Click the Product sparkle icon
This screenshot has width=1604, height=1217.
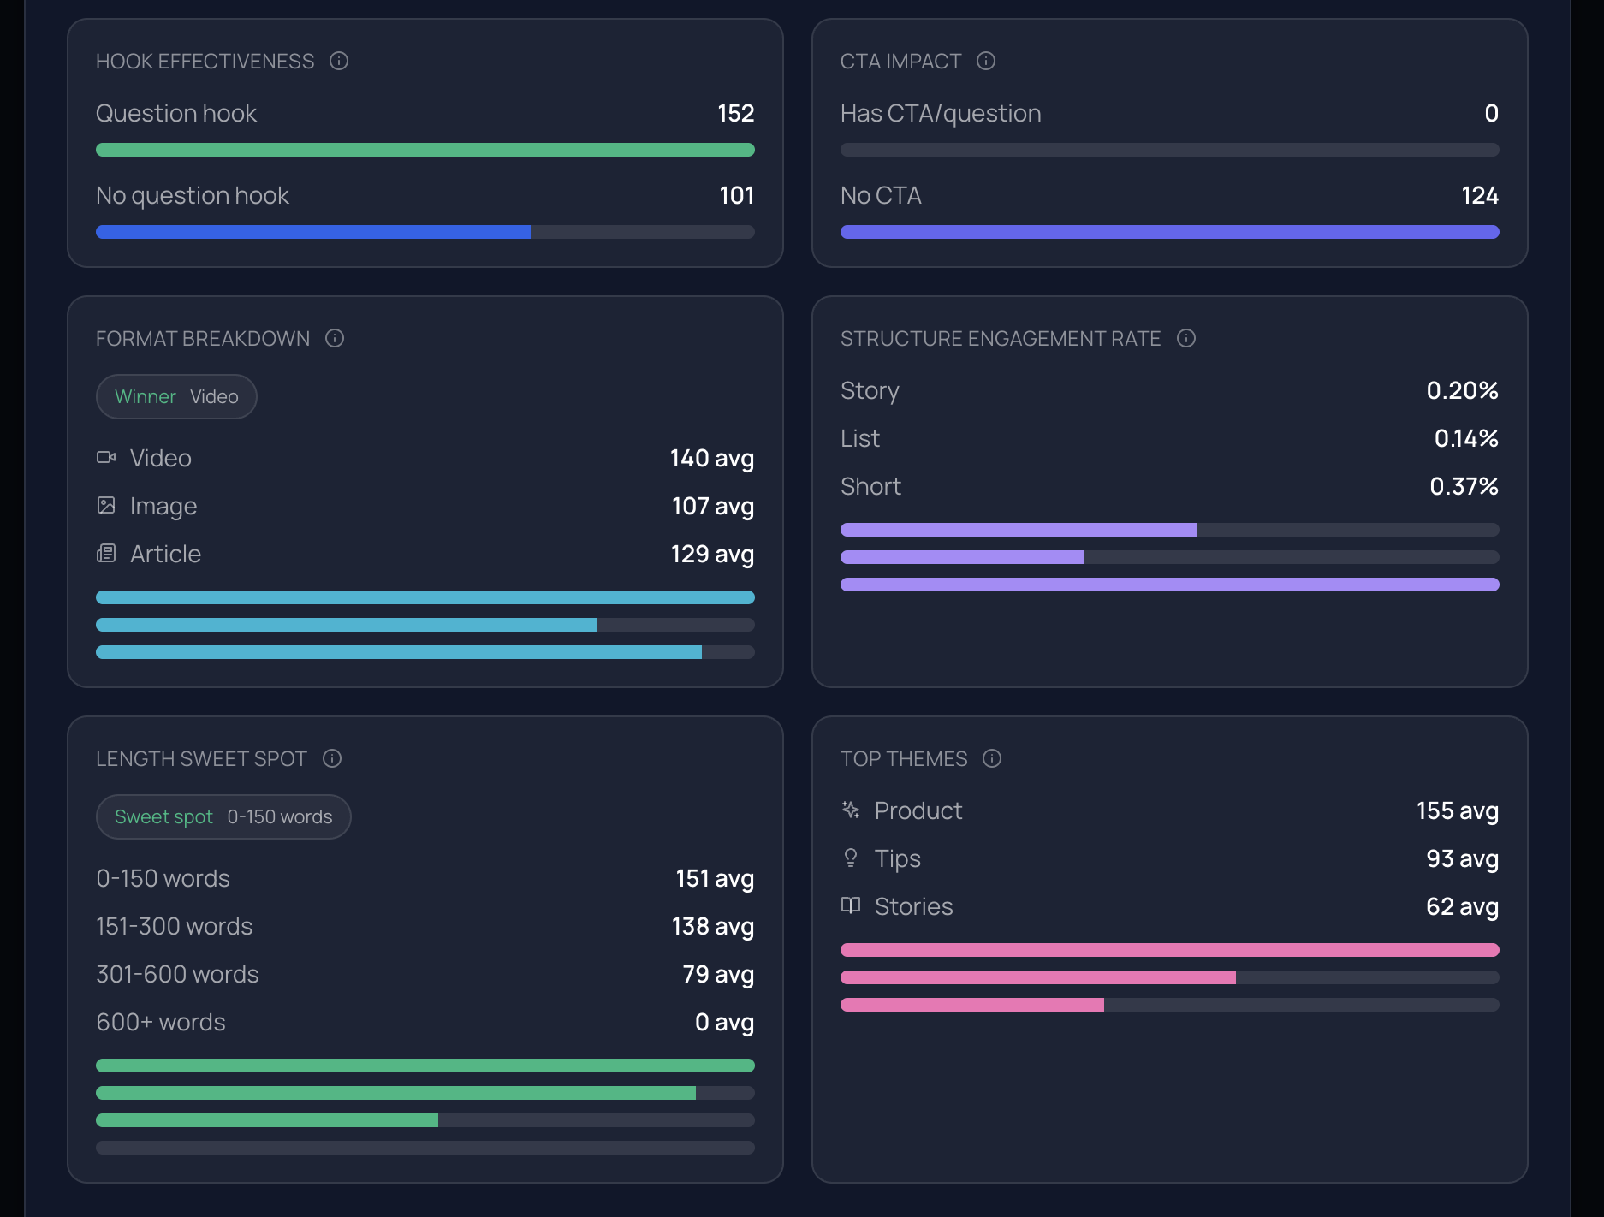851,810
